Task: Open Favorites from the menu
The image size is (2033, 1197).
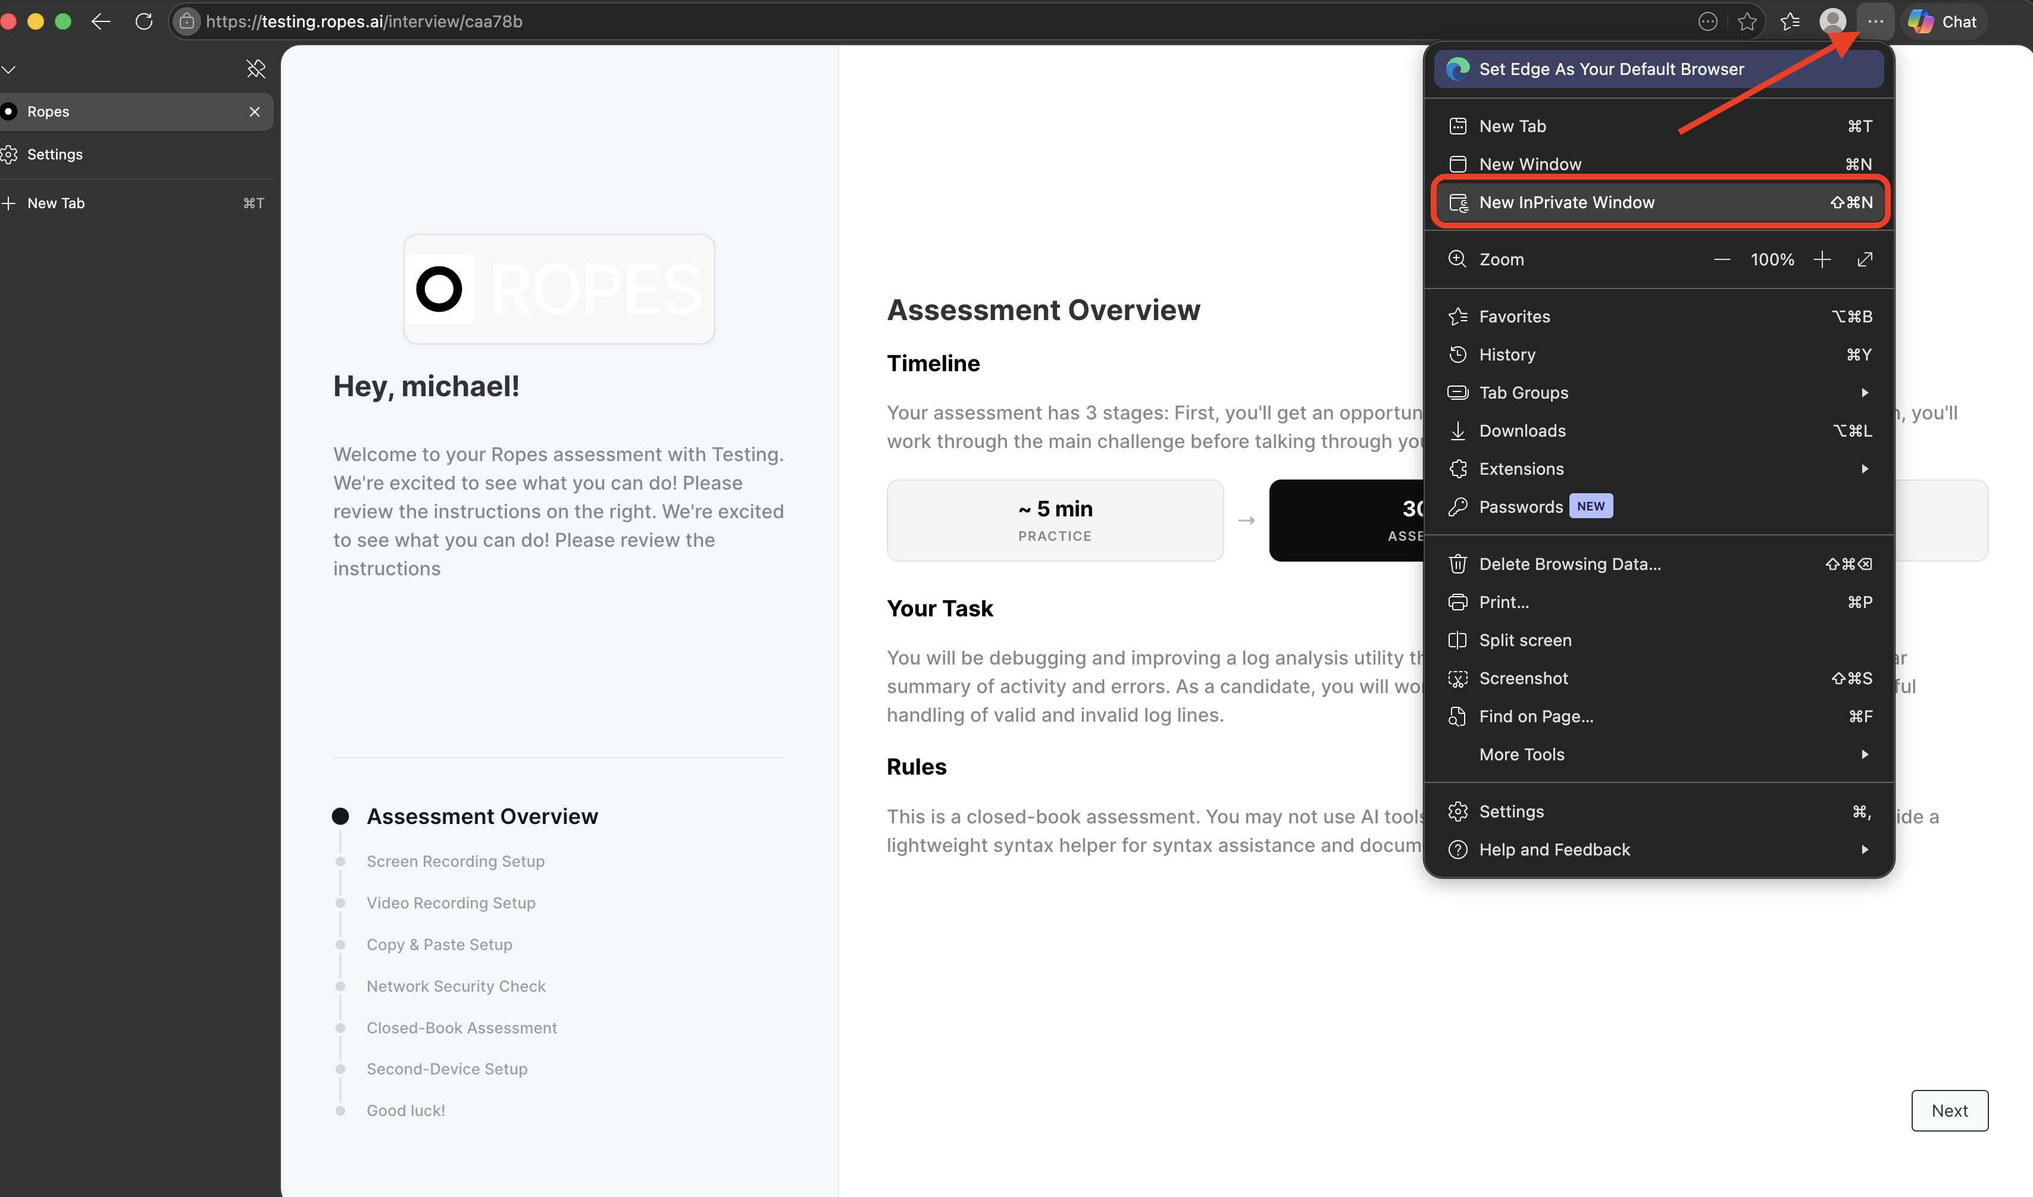Action: [x=1659, y=316]
